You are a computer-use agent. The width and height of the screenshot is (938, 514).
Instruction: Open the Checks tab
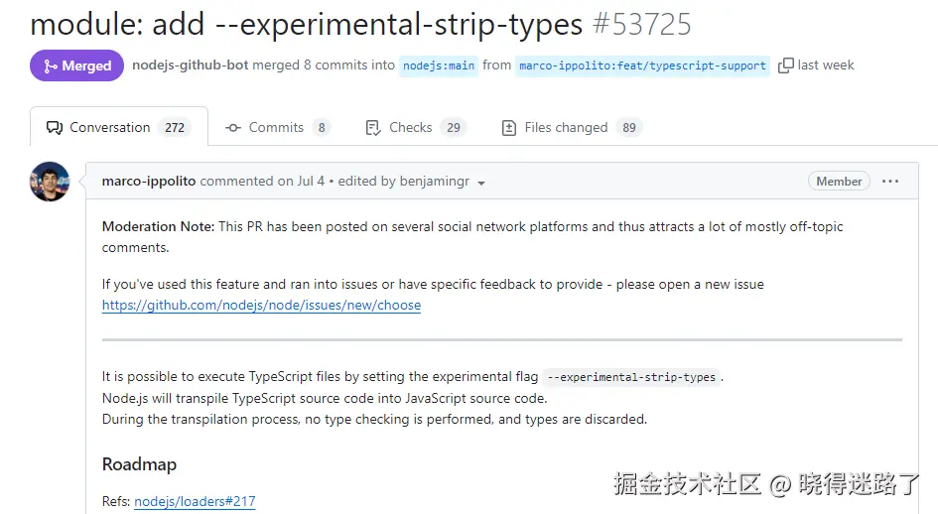tap(410, 128)
